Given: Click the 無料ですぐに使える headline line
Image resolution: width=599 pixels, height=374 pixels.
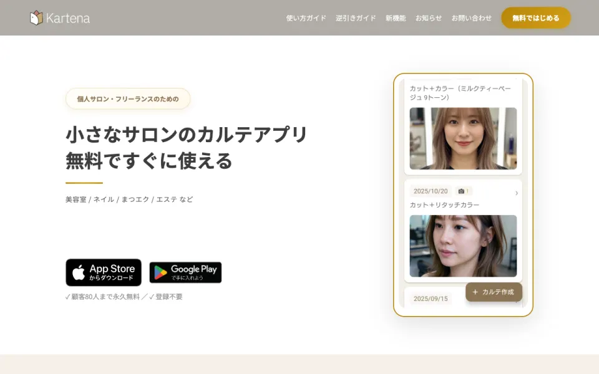Looking at the screenshot, I should 149,161.
